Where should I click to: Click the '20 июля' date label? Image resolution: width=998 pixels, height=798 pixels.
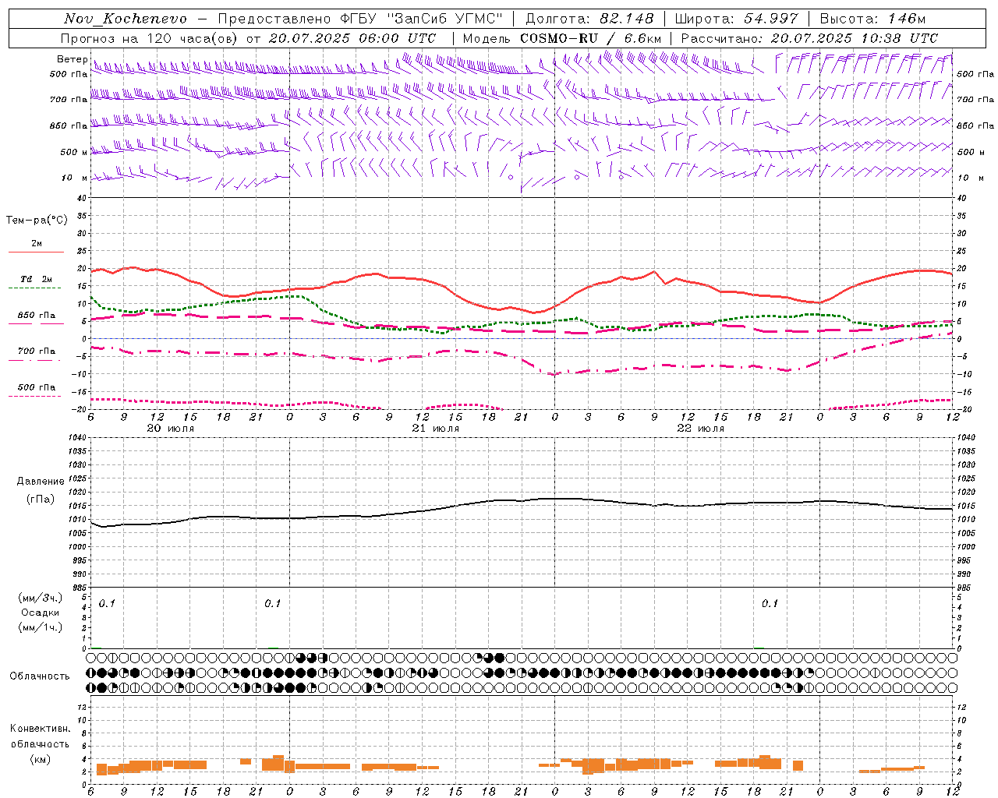tap(171, 429)
